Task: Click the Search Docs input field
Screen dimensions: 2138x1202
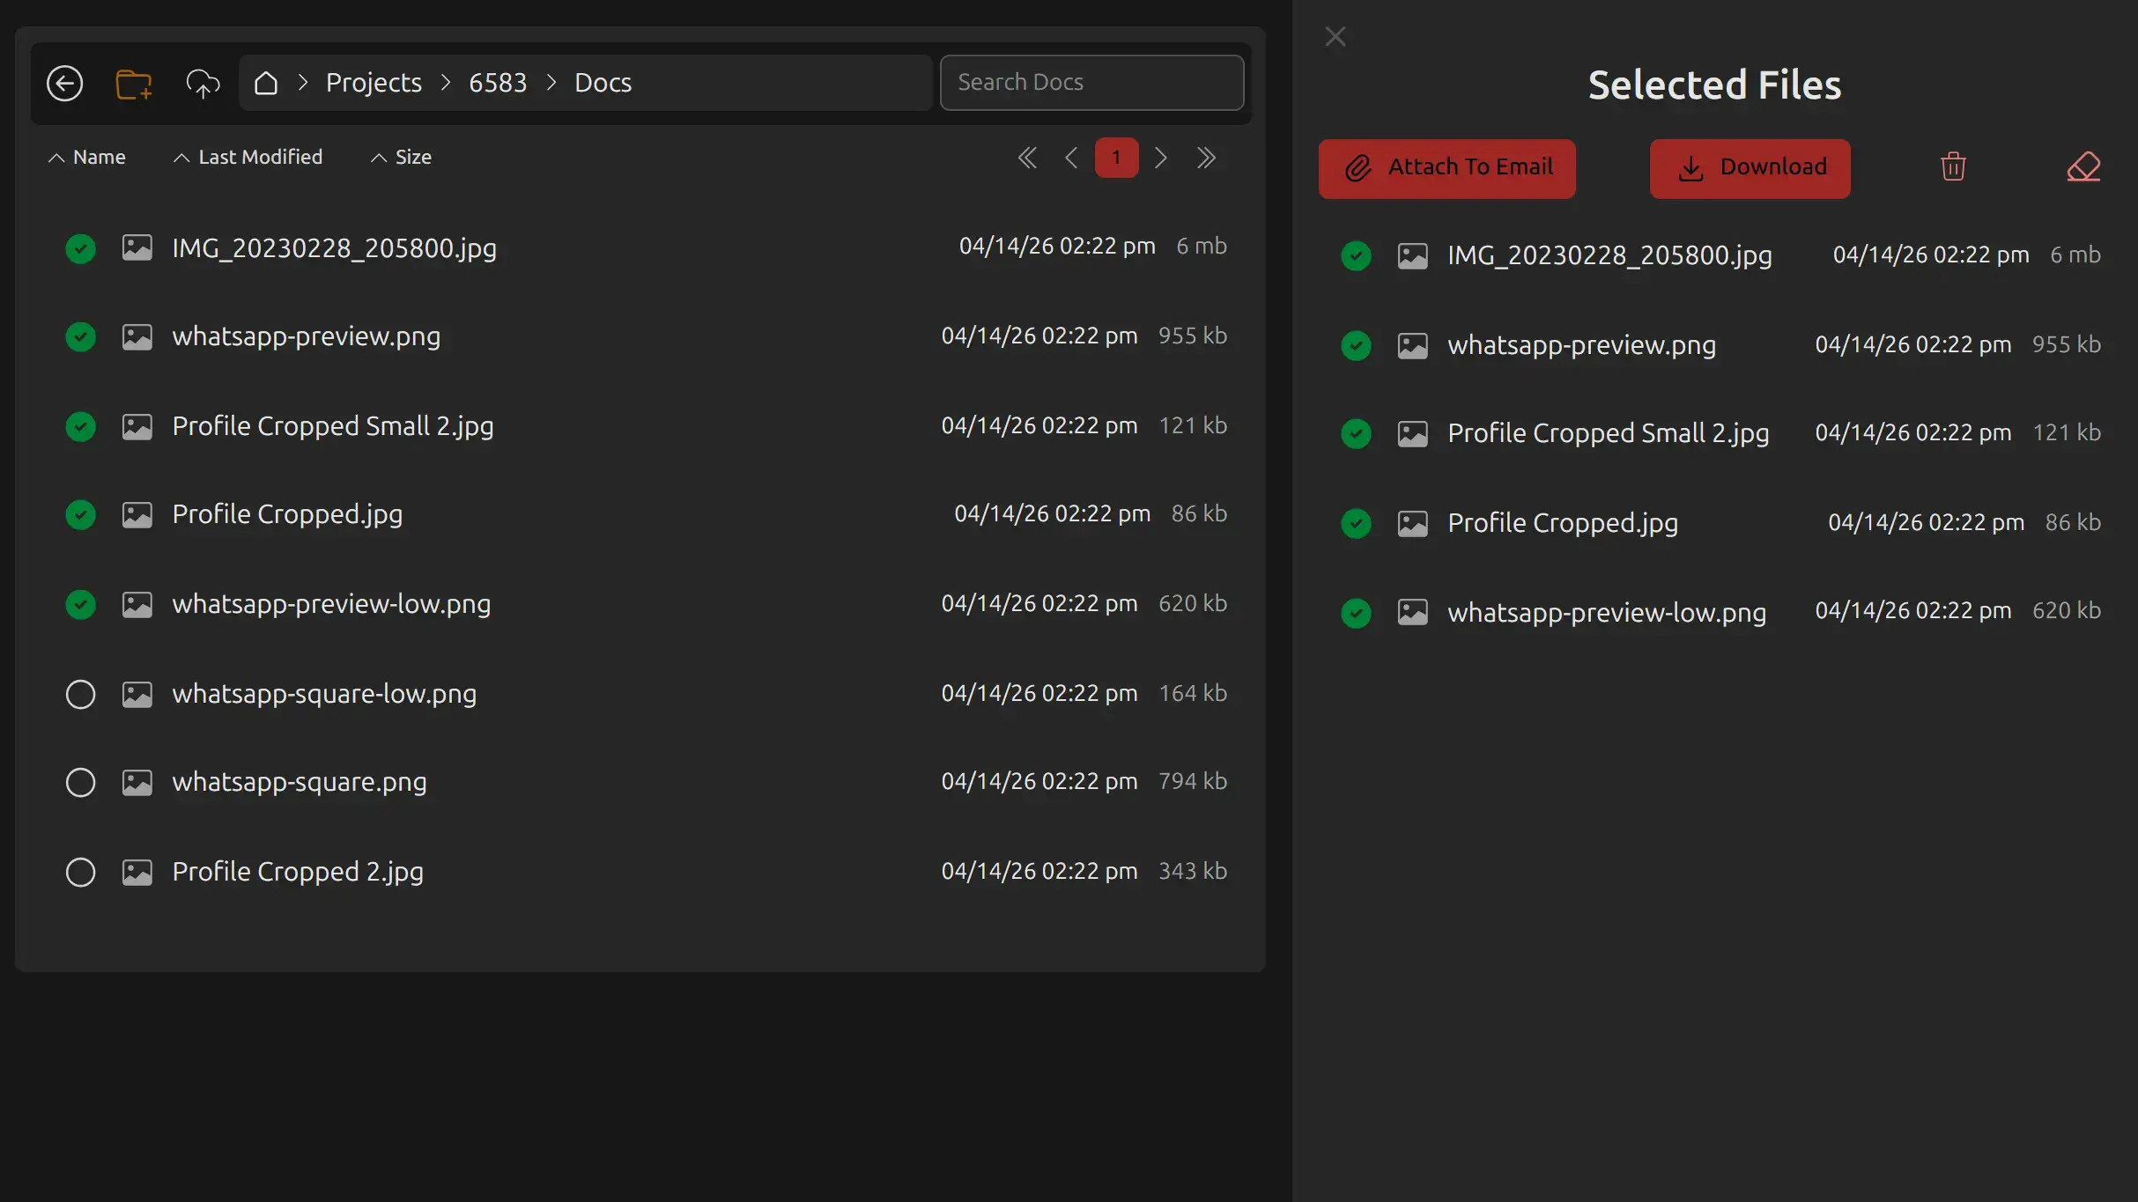Action: click(x=1091, y=82)
